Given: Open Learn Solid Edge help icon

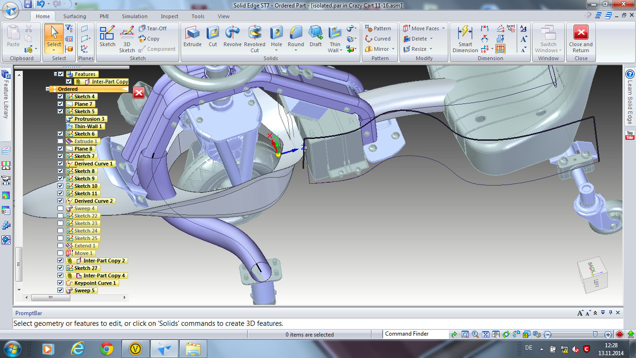Looking at the screenshot, I should (630, 74).
